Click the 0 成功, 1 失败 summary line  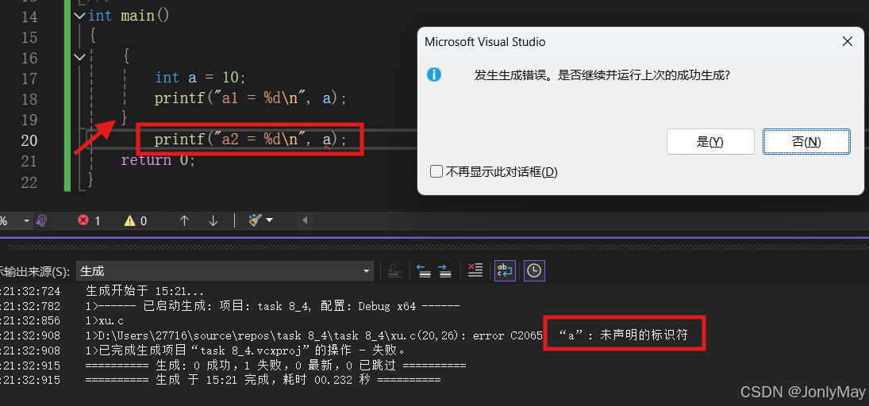coord(276,366)
